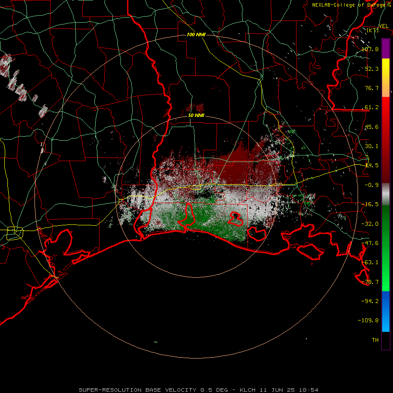Click the 'VEL' legend title
The width and height of the screenshot is (393, 393).
coord(383,26)
